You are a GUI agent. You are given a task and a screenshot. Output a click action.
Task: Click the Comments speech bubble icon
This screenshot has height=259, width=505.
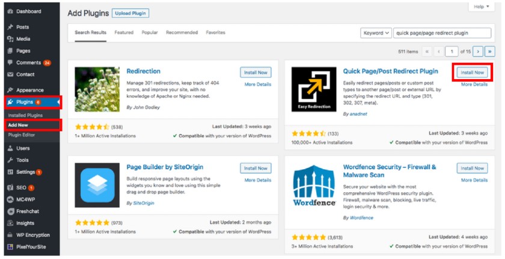point(10,63)
